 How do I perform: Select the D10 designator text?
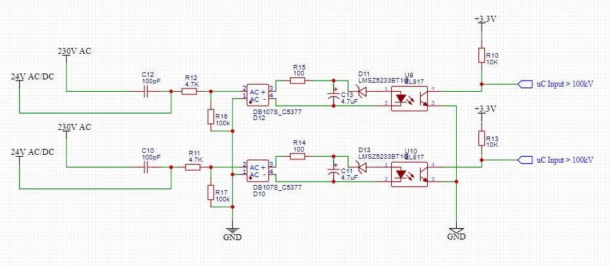[259, 194]
